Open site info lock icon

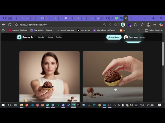(16, 25)
